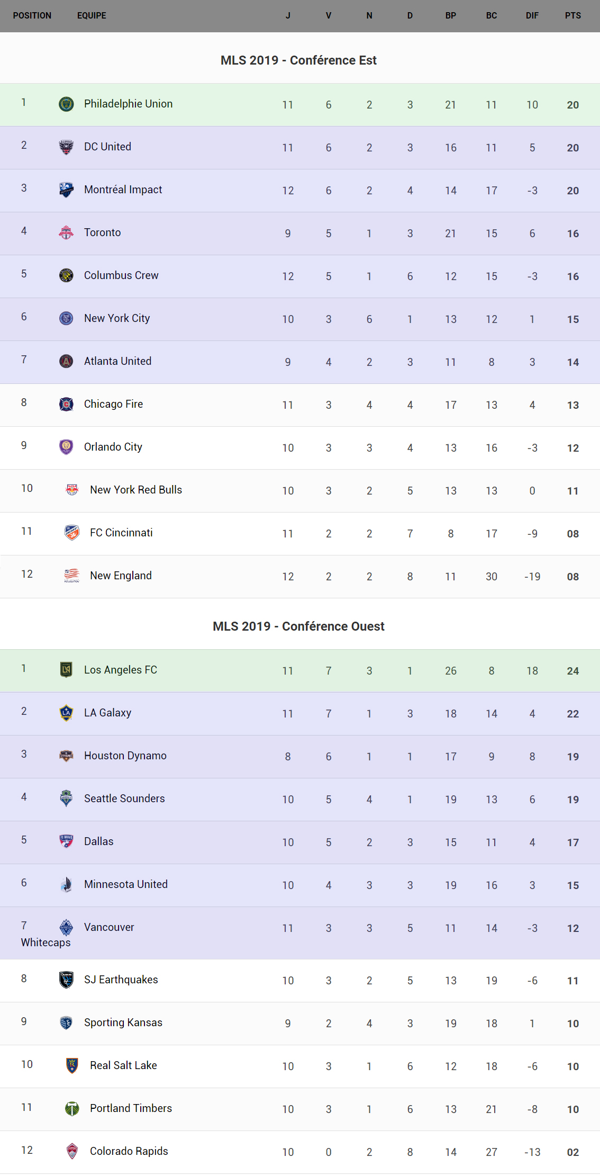Click the SJ Earthquakes logo
This screenshot has width=600, height=1175.
pyautogui.click(x=66, y=980)
